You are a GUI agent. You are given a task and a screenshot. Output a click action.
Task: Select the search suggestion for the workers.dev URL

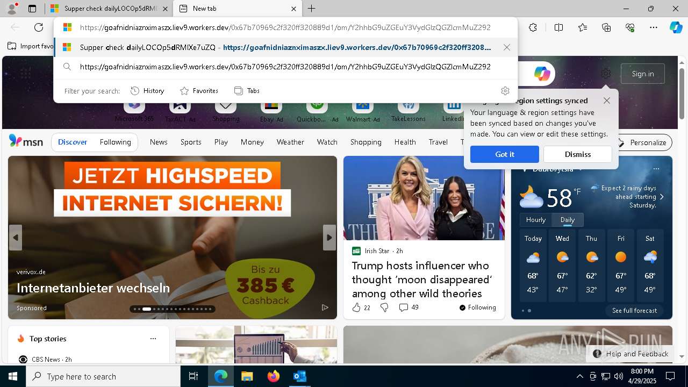[x=285, y=67]
